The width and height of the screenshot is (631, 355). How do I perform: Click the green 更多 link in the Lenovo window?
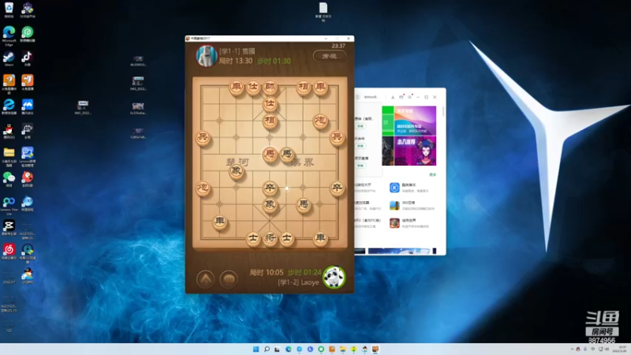[432, 174]
